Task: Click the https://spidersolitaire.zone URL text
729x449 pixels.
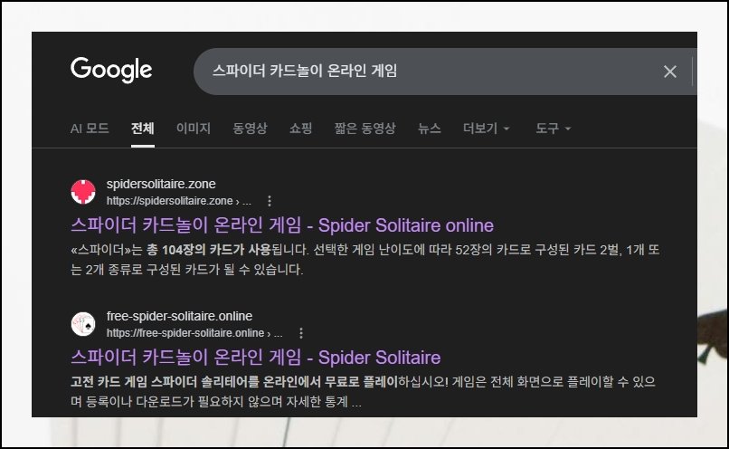Action: [x=170, y=201]
